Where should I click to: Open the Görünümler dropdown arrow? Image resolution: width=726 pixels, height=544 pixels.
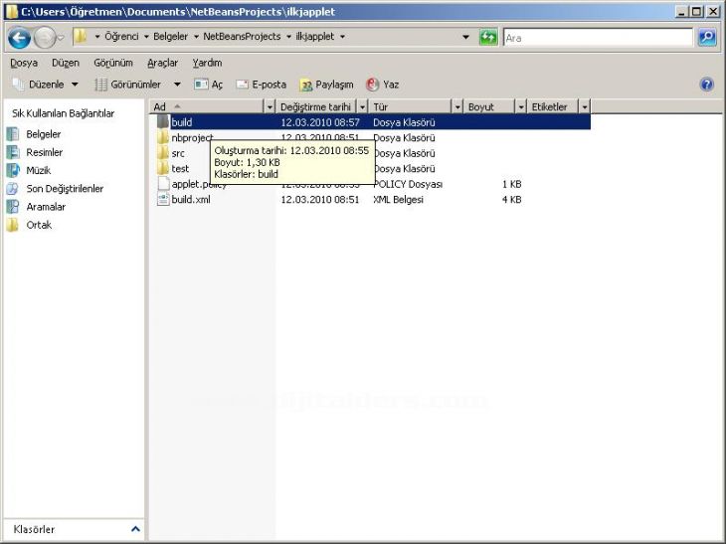pyautogui.click(x=177, y=85)
